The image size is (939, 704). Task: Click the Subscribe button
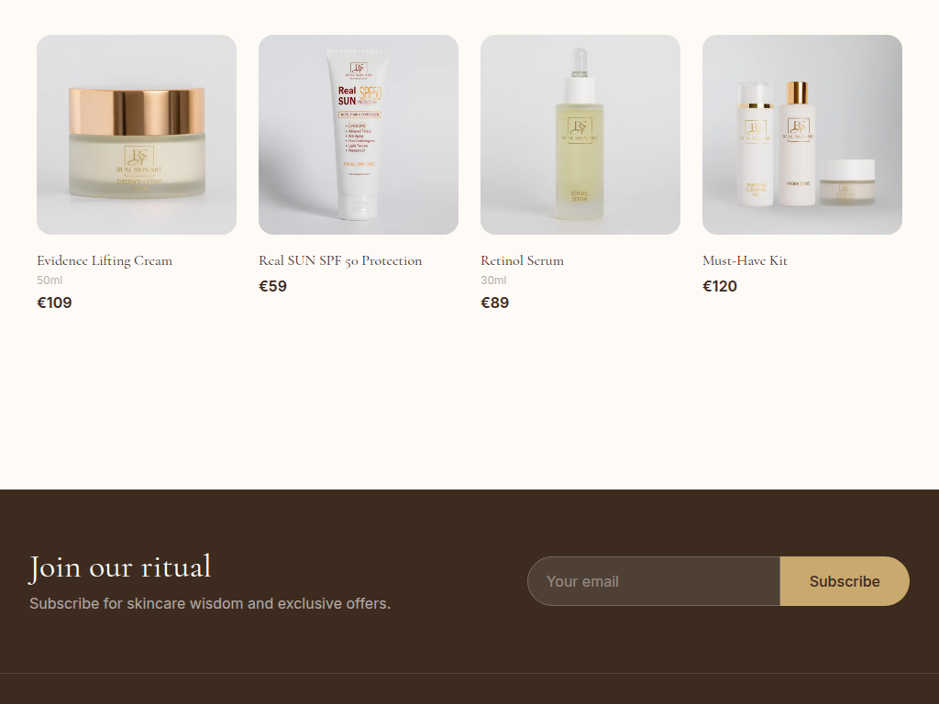coord(845,581)
